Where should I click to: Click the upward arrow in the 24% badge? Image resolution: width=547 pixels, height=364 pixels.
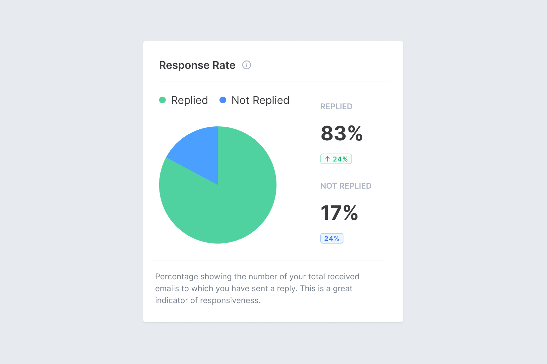327,159
